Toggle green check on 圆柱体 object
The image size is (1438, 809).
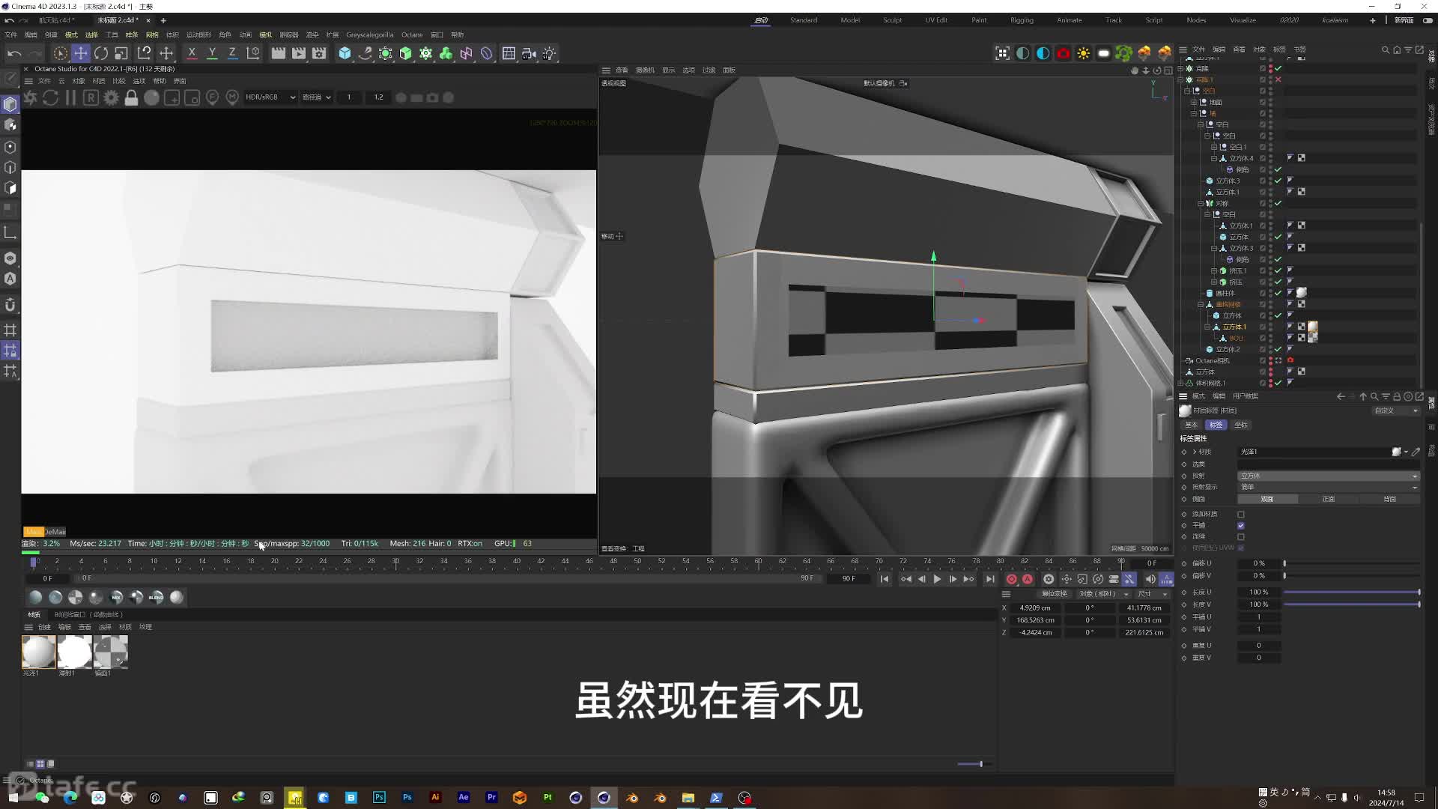(1278, 293)
